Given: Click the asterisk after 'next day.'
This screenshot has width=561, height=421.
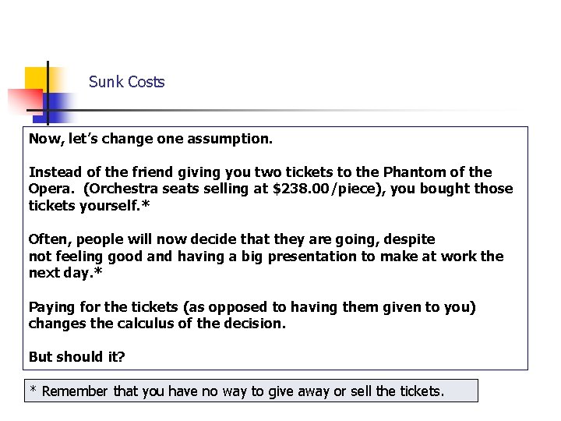Looking at the screenshot, I should tap(98, 271).
